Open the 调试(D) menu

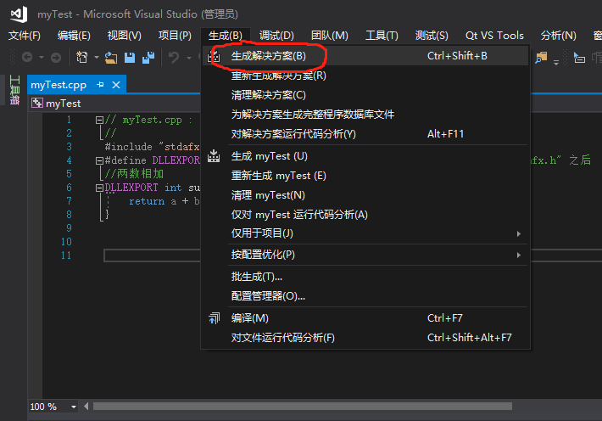[276, 36]
